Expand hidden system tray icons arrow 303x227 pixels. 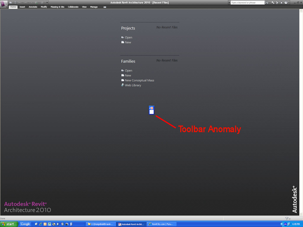pyautogui.click(x=282, y=224)
